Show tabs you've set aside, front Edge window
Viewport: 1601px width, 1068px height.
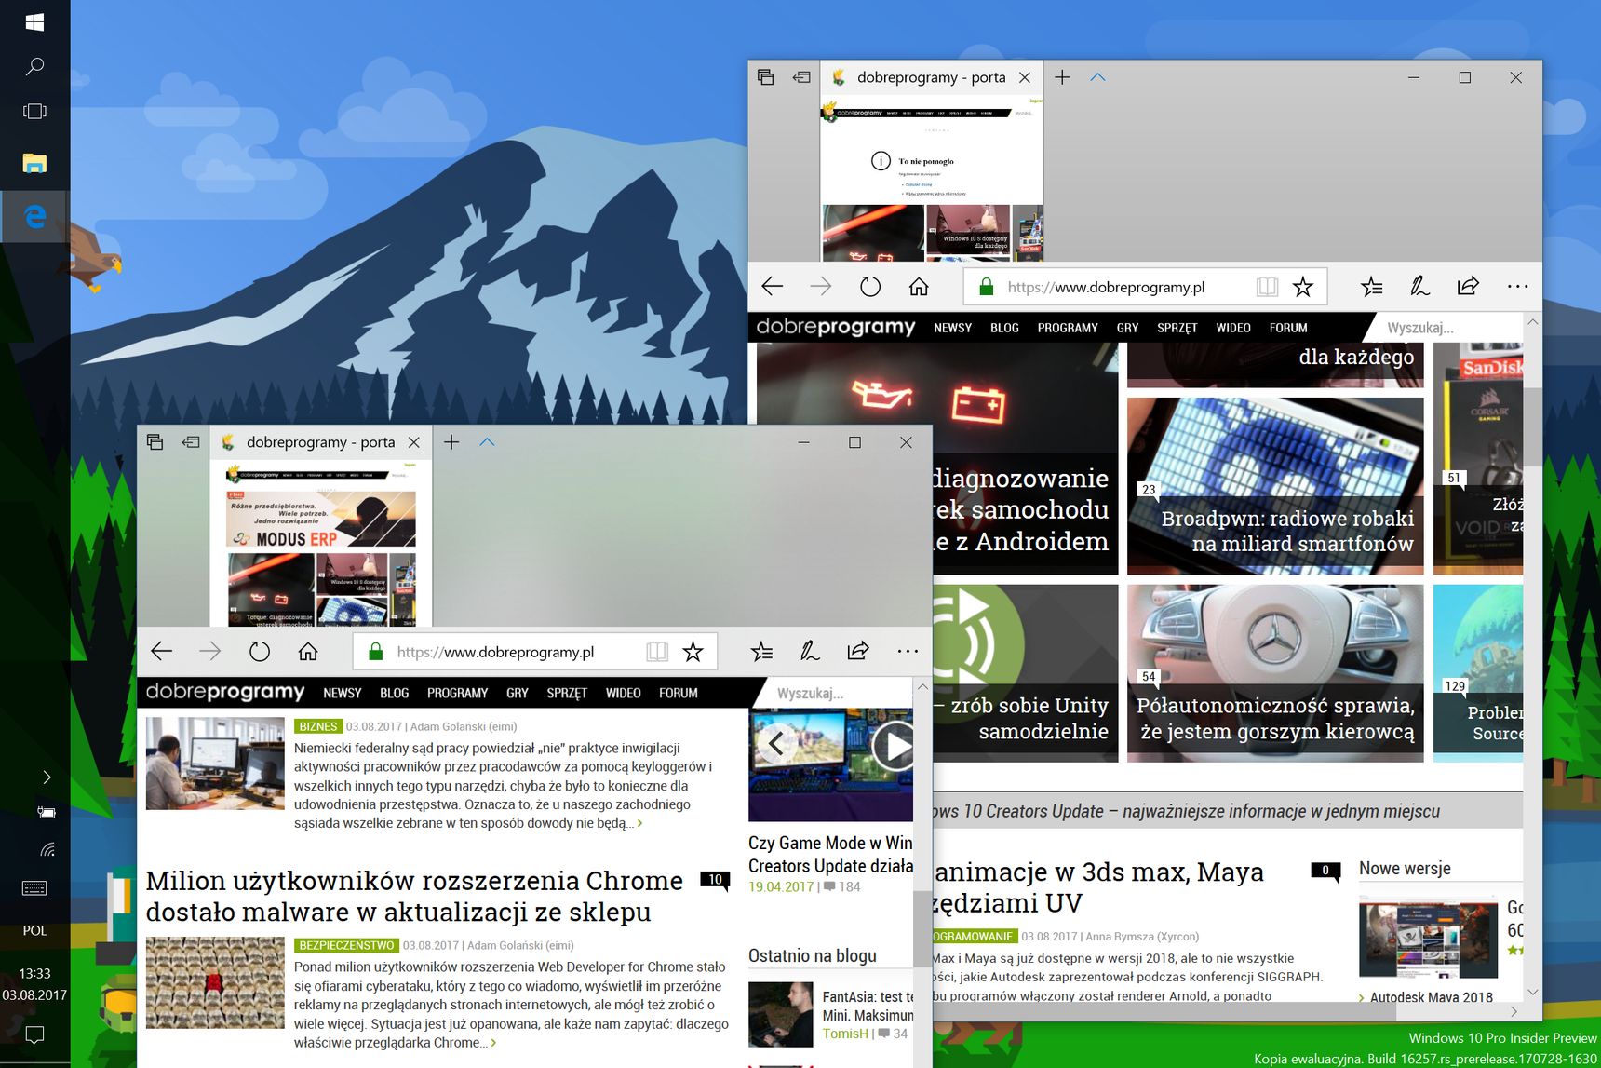(x=155, y=442)
